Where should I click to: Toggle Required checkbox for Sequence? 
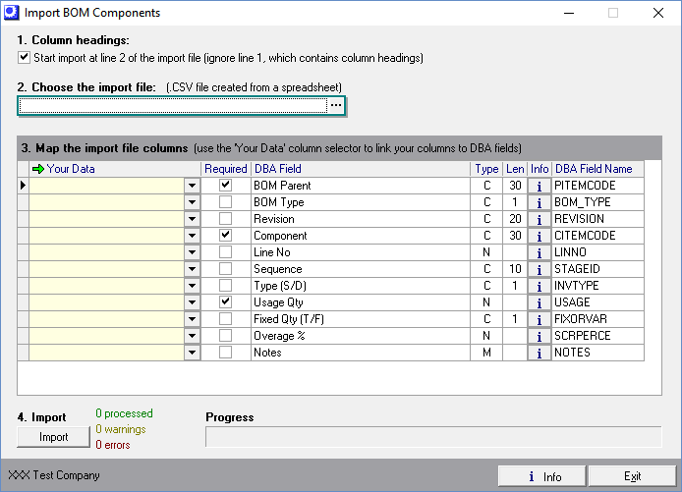point(225,269)
